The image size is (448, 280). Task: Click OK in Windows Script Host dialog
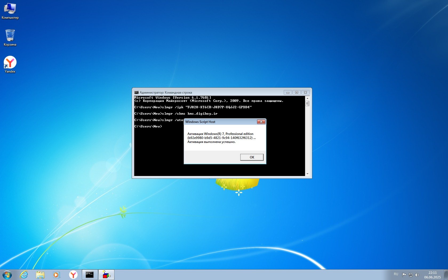tap(252, 157)
